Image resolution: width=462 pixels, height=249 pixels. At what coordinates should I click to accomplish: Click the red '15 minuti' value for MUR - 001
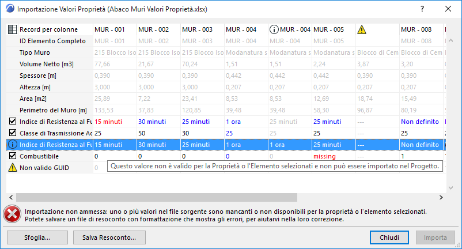click(x=108, y=122)
